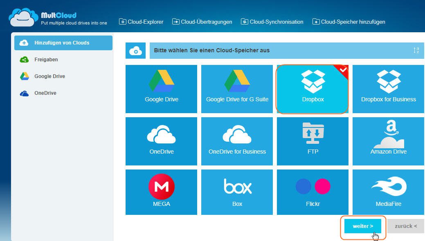This screenshot has height=241, width=425.
Task: Open Freigaben in the sidebar
Action: [47, 59]
